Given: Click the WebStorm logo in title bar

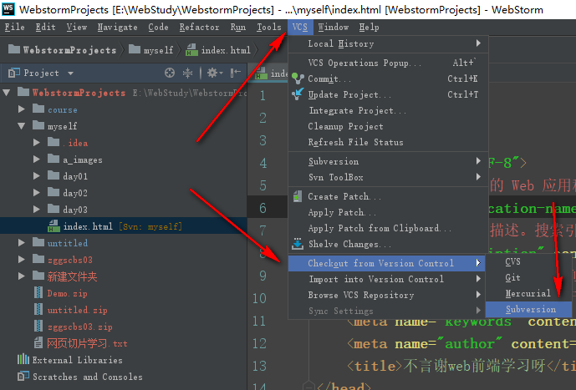Looking at the screenshot, I should tap(8, 9).
